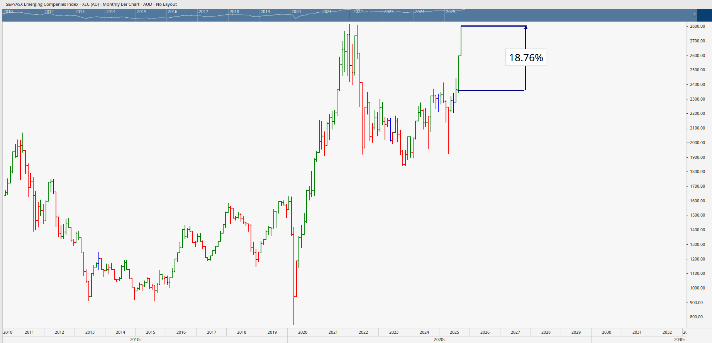Select 2030 on the bottom time axis
Image resolution: width=712 pixels, height=343 pixels.
607,332
